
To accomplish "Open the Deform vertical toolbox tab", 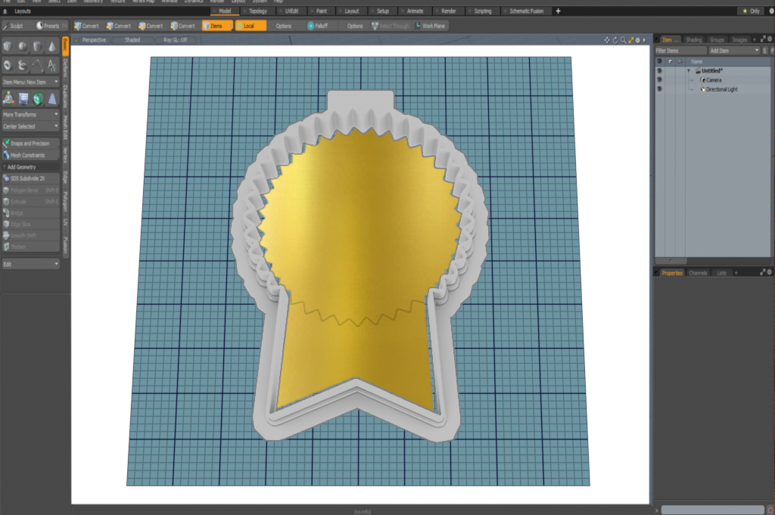I will [x=65, y=67].
